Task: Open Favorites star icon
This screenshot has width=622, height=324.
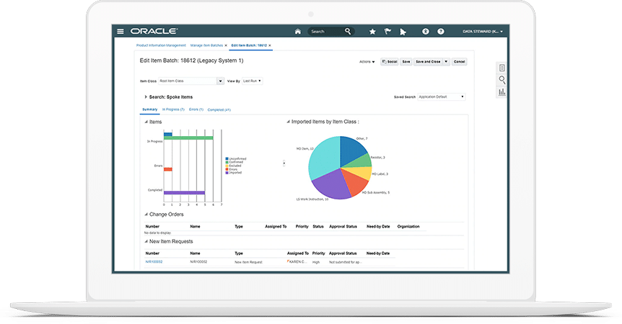Action: (x=372, y=31)
